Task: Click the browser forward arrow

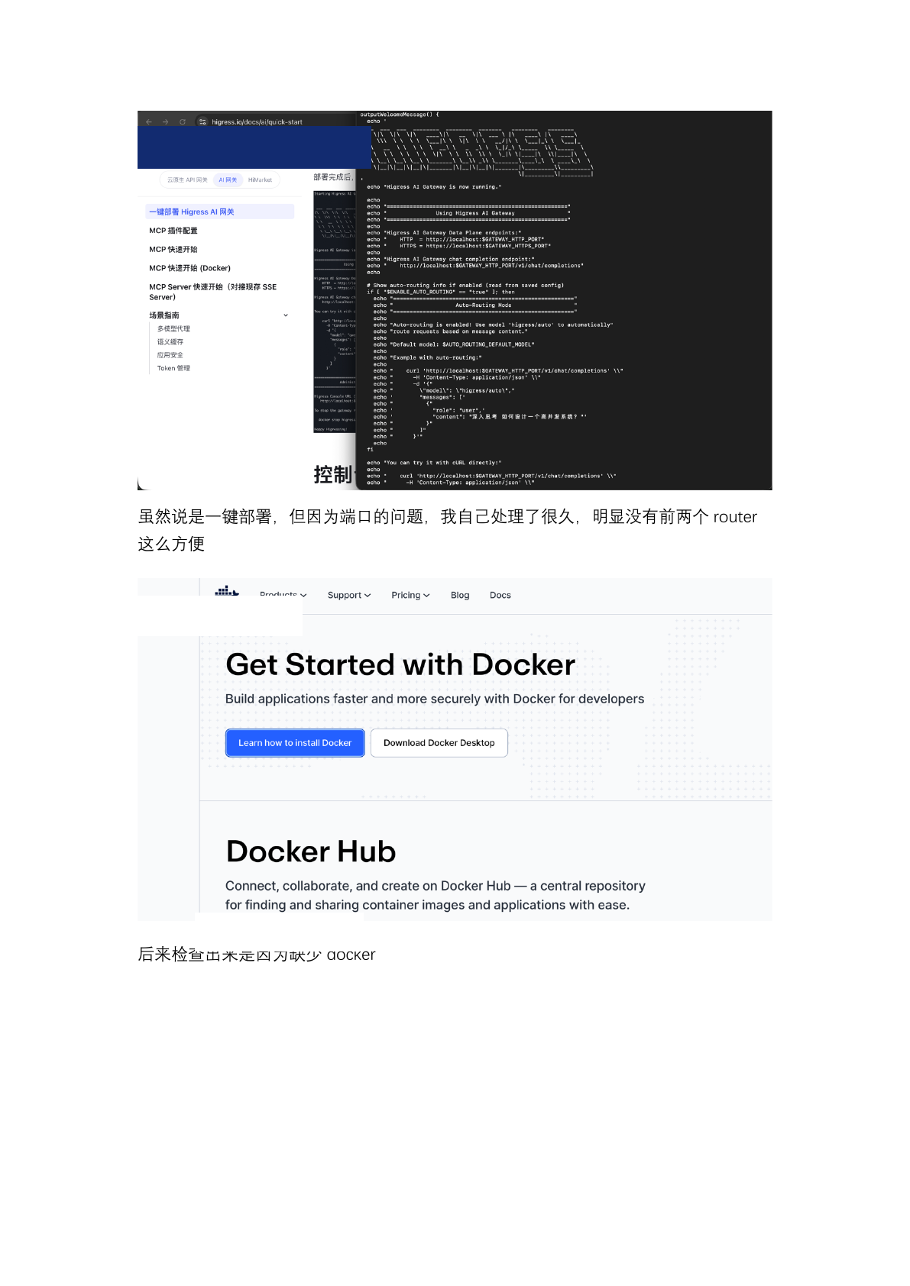Action: click(165, 122)
